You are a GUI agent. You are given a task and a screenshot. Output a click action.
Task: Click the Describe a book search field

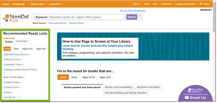86,17
